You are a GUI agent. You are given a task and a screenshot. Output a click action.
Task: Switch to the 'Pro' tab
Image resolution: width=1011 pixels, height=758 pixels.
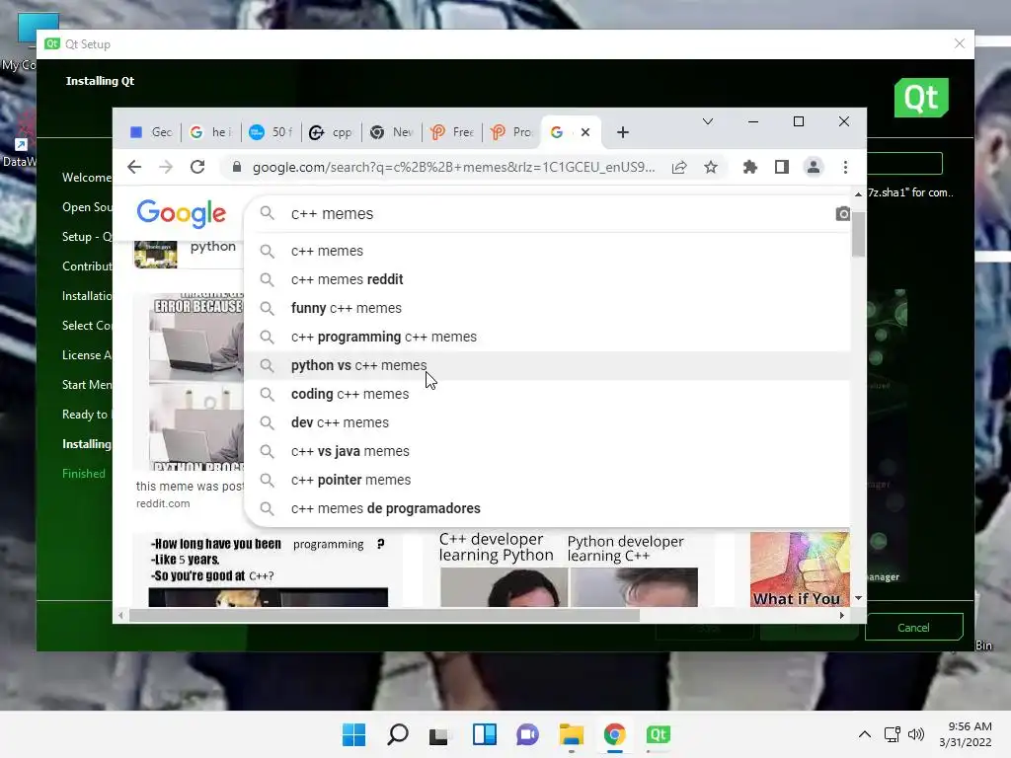[x=512, y=132]
